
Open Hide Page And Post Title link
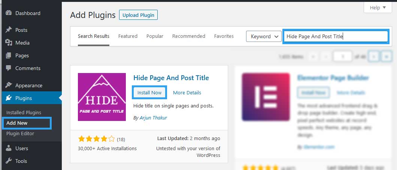click(x=171, y=78)
